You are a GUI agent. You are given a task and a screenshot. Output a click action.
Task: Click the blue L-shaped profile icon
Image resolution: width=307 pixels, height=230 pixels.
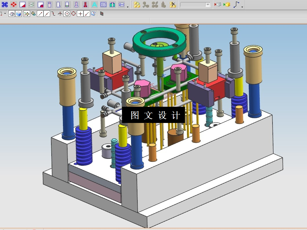coord(58,4)
